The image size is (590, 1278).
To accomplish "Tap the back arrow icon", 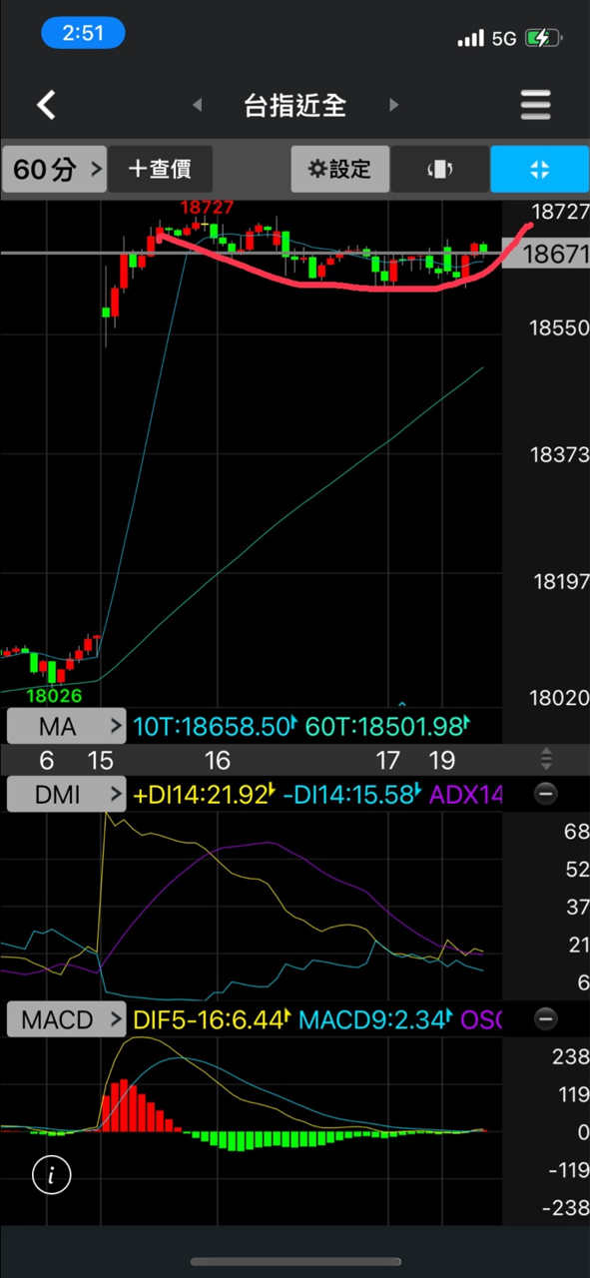I will coord(46,105).
